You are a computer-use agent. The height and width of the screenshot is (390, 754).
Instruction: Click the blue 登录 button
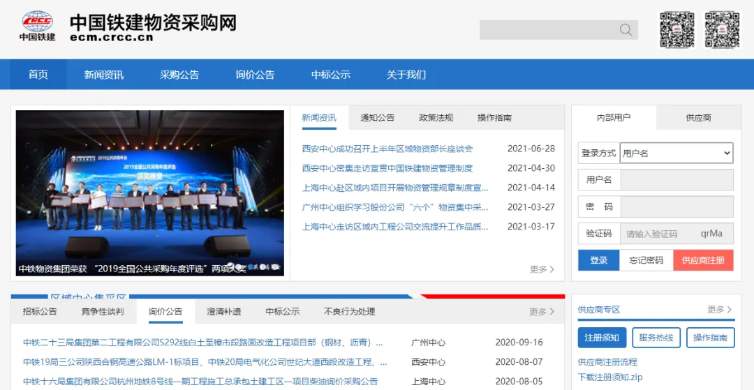click(x=598, y=260)
